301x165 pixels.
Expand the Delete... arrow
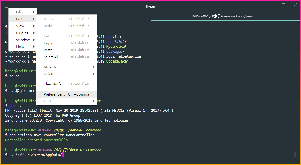click(x=94, y=74)
